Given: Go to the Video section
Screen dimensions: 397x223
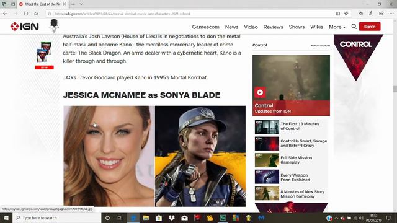Looking at the screenshot, I should tap(251, 27).
